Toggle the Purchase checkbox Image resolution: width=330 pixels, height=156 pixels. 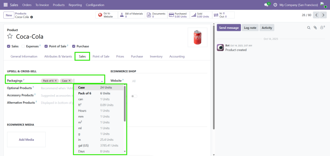(74, 46)
